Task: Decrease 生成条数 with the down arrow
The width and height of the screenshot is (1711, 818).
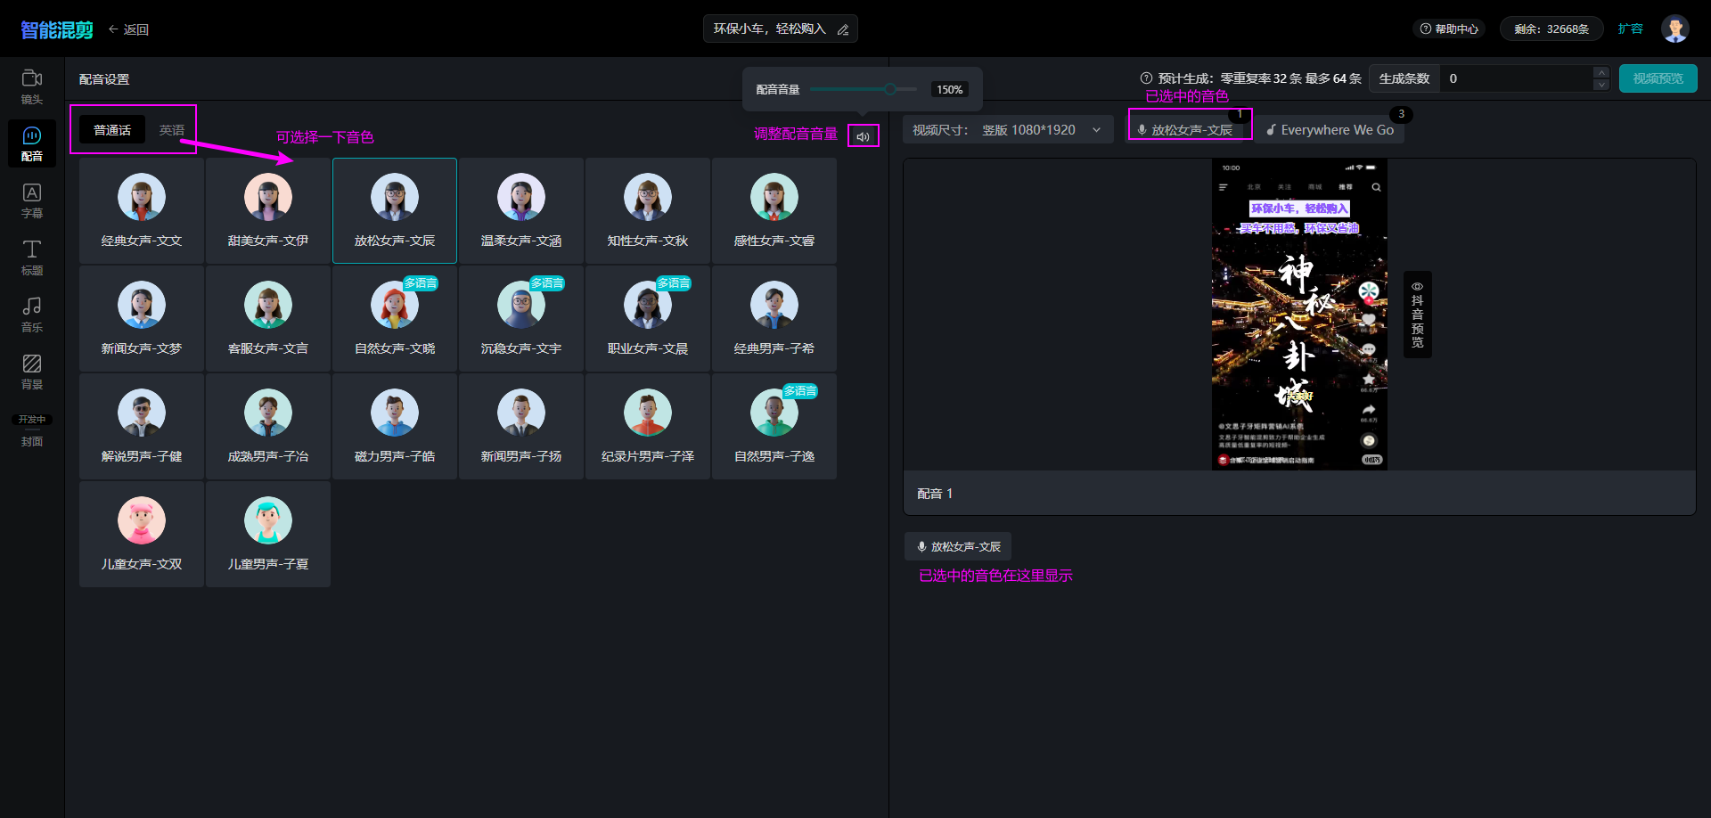Action: tap(1601, 85)
